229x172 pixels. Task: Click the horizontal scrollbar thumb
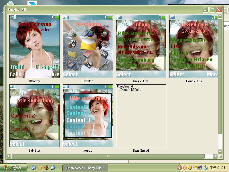click(108, 156)
